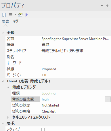Click the 緩和の戦略 property label
The height and width of the screenshot is (131, 111).
click(x=21, y=111)
